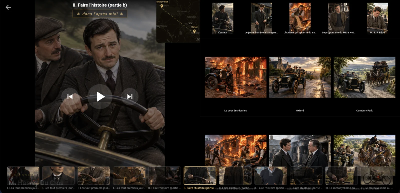Open the young man with cigarette portrait

click(261, 18)
